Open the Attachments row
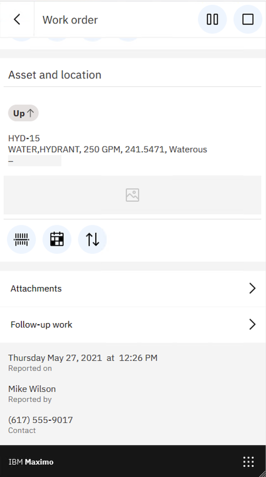 133,288
